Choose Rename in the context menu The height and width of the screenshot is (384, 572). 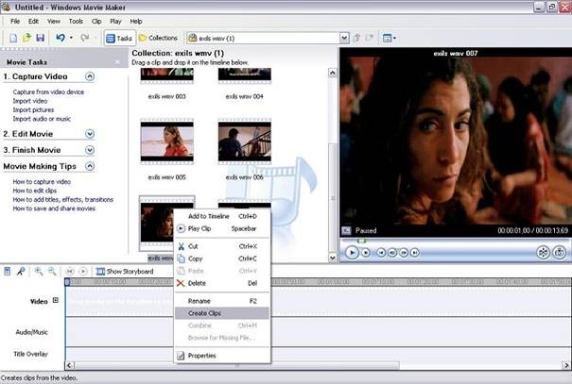pos(222,301)
